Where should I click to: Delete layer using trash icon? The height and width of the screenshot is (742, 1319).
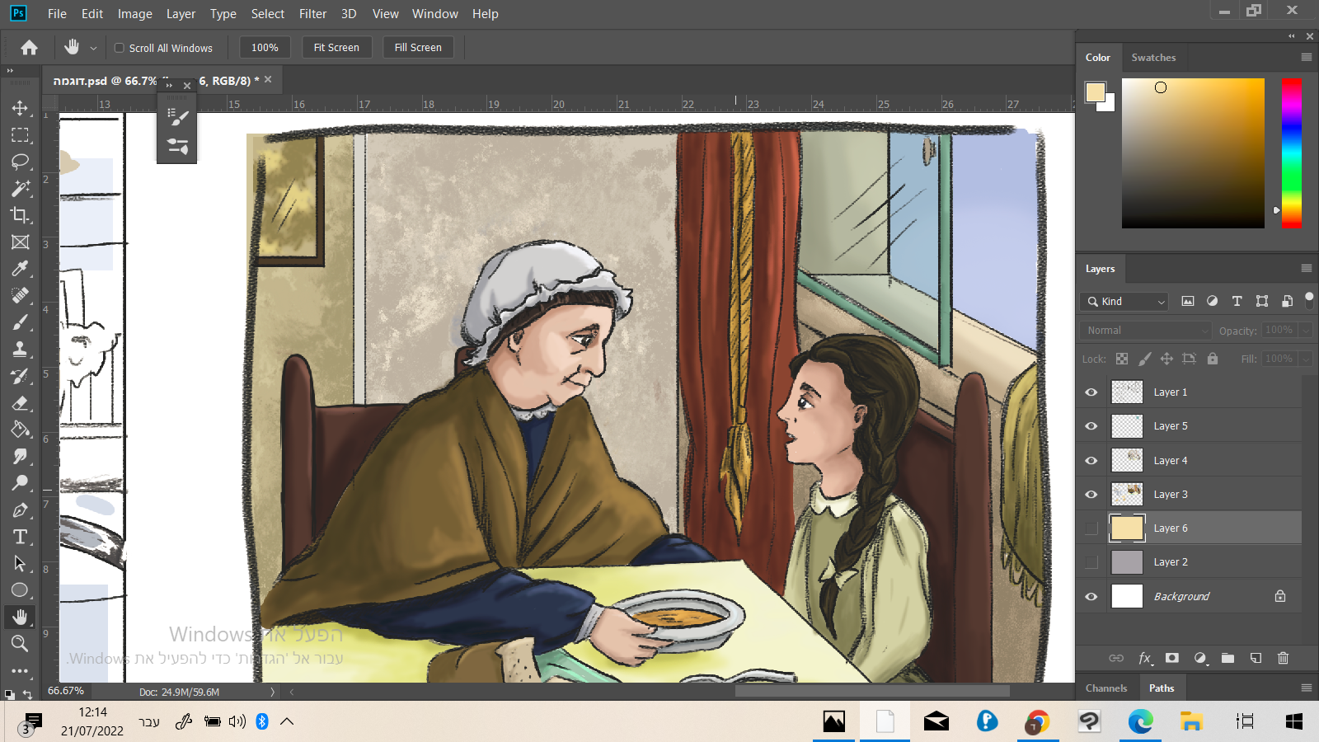coord(1283,658)
